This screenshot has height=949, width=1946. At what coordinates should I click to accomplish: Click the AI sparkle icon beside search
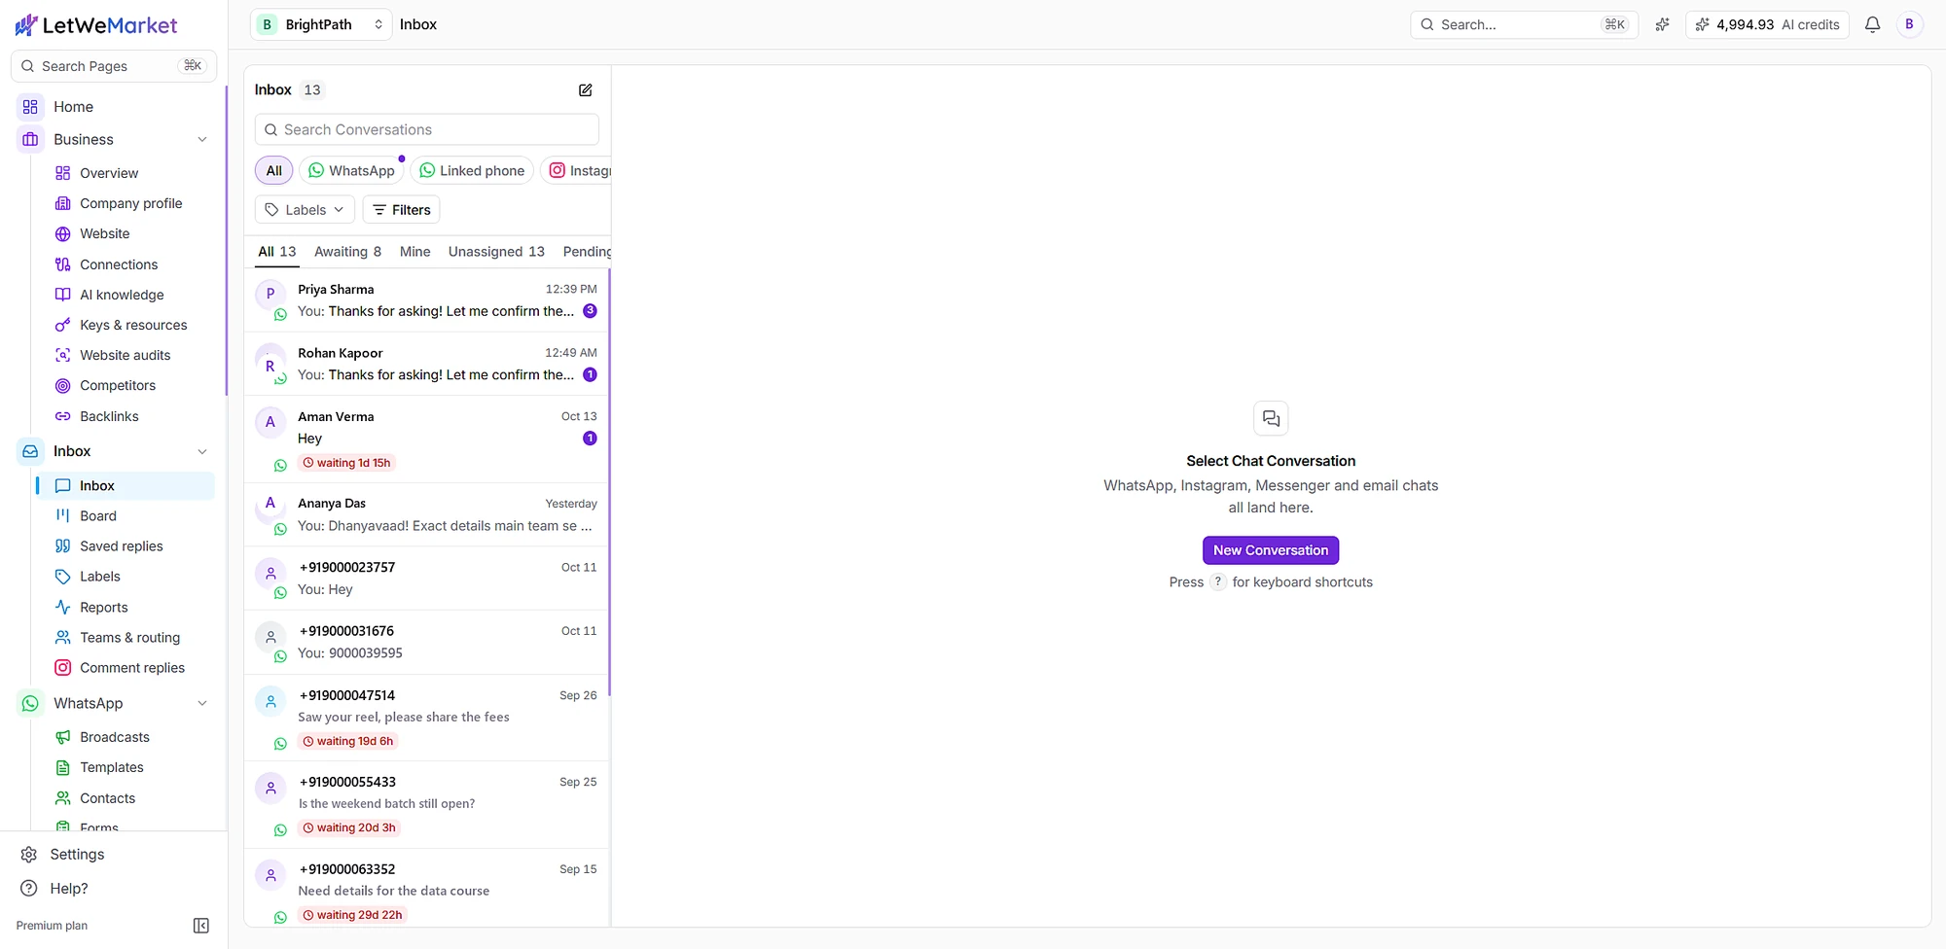pyautogui.click(x=1662, y=24)
